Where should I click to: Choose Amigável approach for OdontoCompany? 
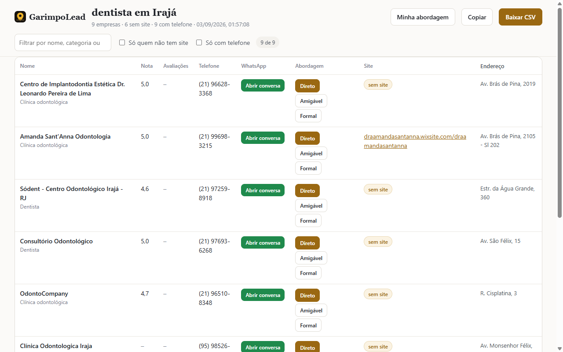(x=311, y=310)
